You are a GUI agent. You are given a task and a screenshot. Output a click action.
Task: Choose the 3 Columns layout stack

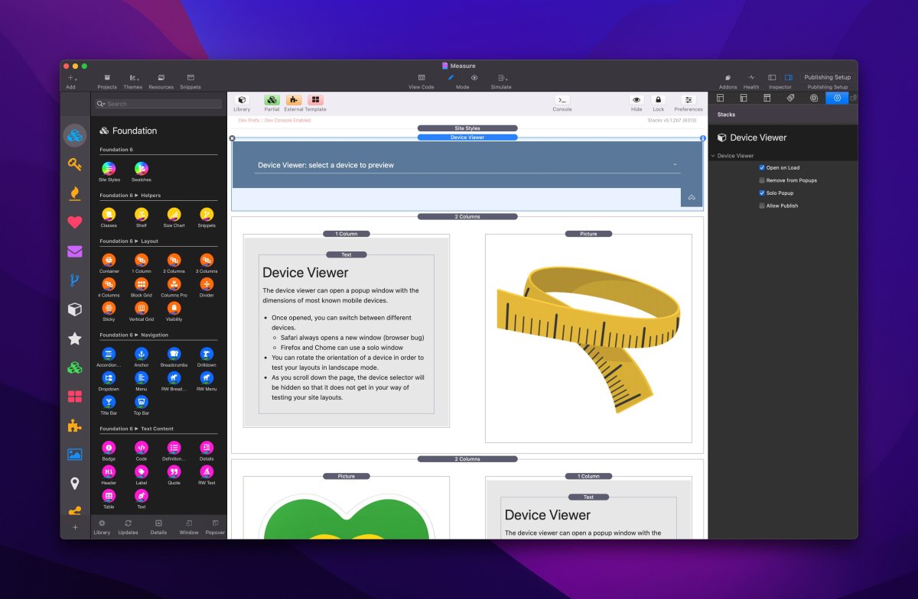click(207, 260)
